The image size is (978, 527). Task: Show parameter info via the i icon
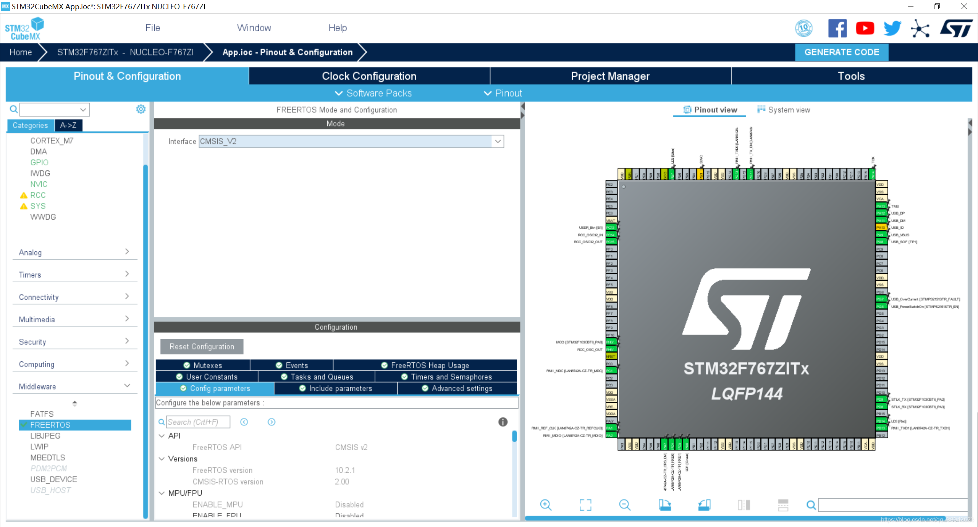click(x=503, y=422)
